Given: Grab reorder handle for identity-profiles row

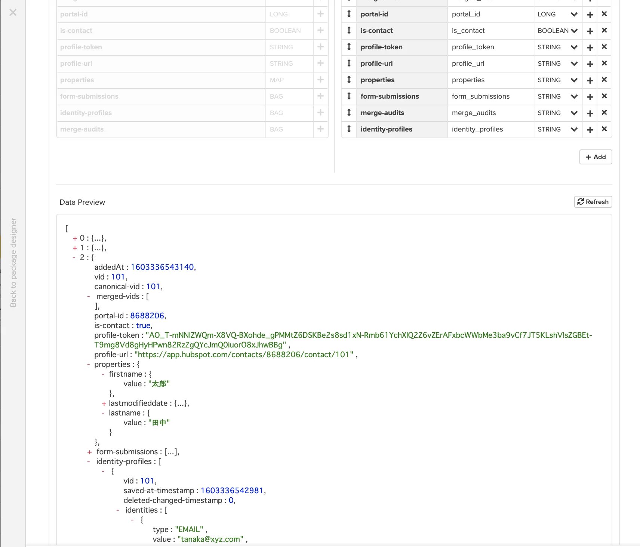Looking at the screenshot, I should coord(349,129).
